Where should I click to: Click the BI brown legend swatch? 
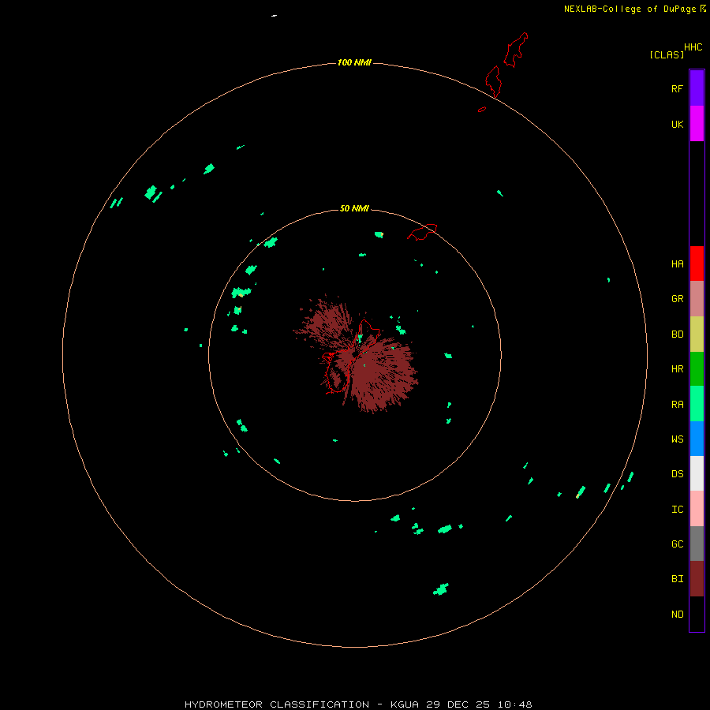click(697, 579)
